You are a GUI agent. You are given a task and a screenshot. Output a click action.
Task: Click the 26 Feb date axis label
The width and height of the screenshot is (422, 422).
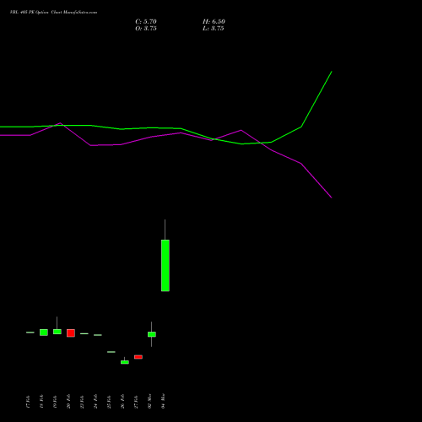[x=122, y=402]
